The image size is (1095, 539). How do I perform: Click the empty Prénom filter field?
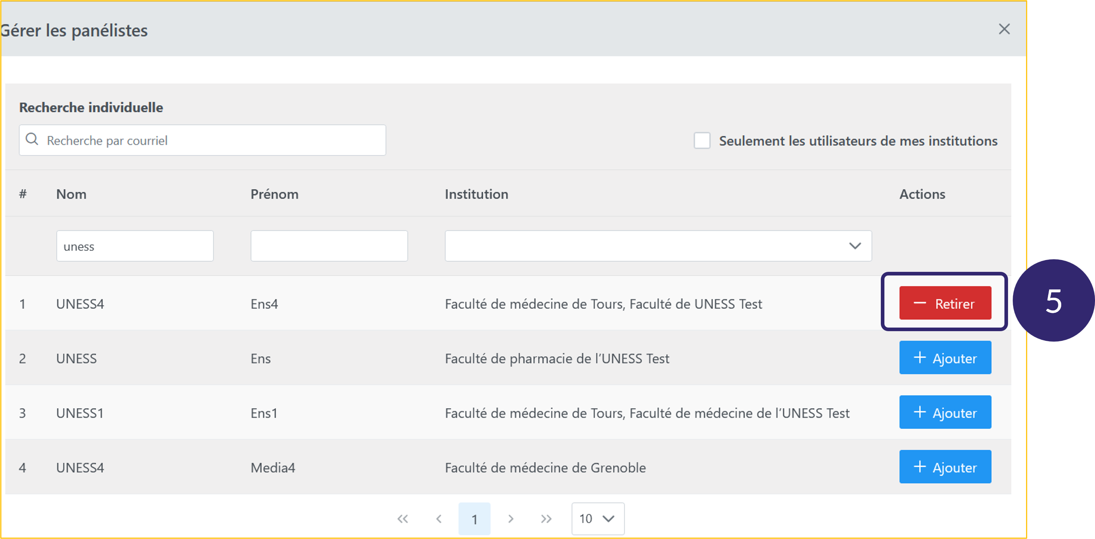click(x=328, y=246)
